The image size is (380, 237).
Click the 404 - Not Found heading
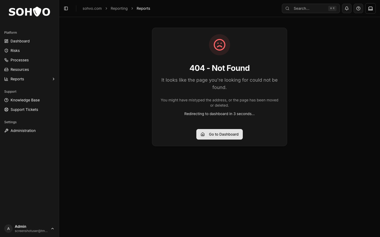click(x=220, y=68)
